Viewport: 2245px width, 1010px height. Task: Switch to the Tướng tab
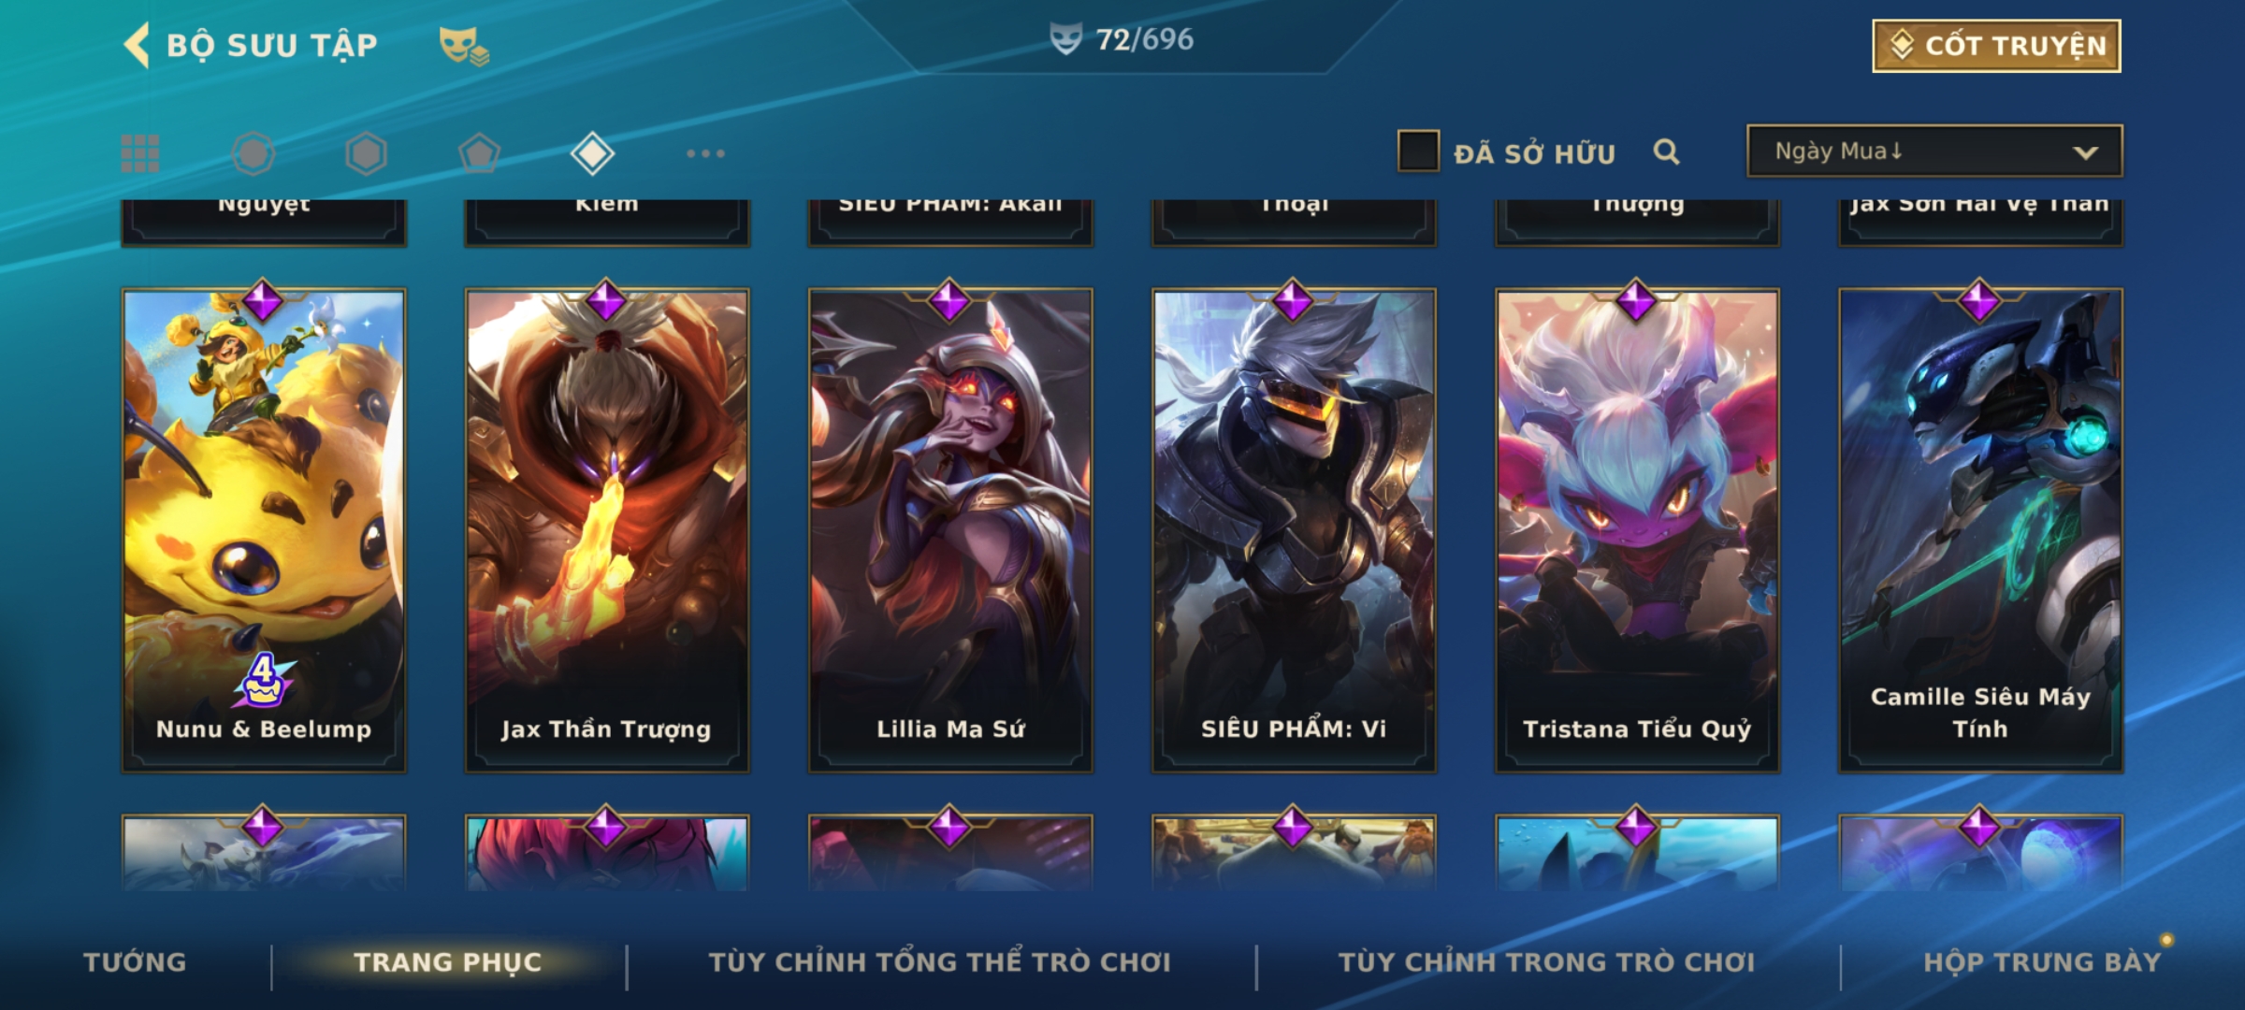pyautogui.click(x=136, y=962)
